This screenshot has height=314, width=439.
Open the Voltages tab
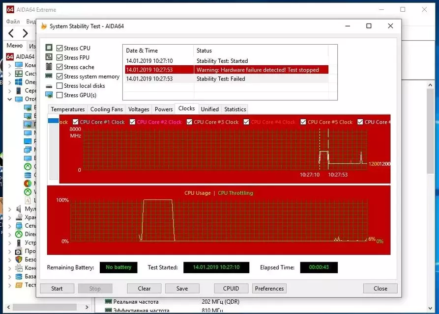139,109
